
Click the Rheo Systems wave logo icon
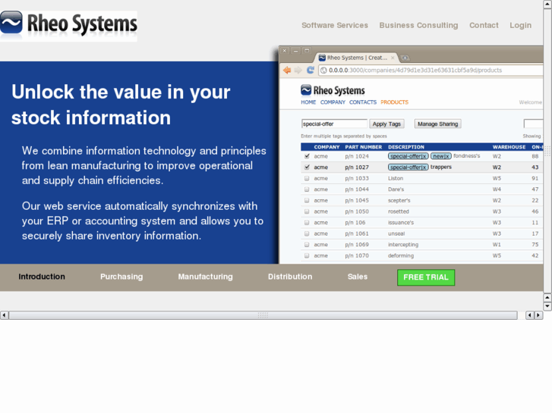coord(11,23)
